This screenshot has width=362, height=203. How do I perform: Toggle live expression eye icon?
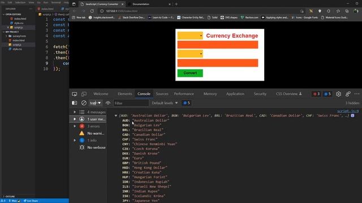click(108, 103)
